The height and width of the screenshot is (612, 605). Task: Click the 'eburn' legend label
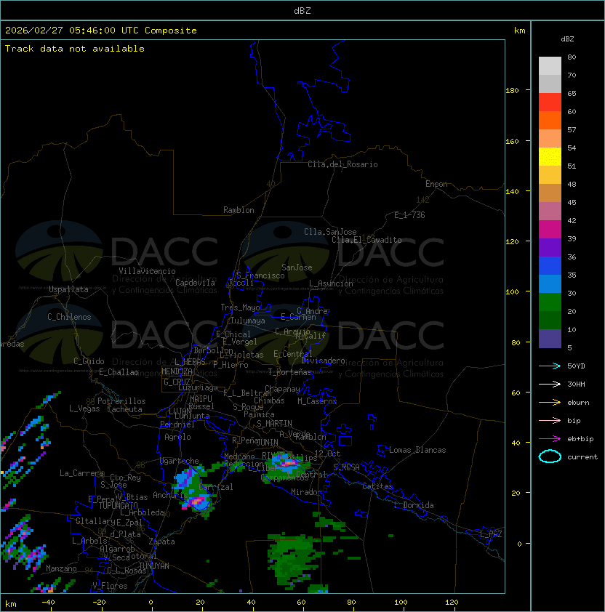(x=578, y=403)
